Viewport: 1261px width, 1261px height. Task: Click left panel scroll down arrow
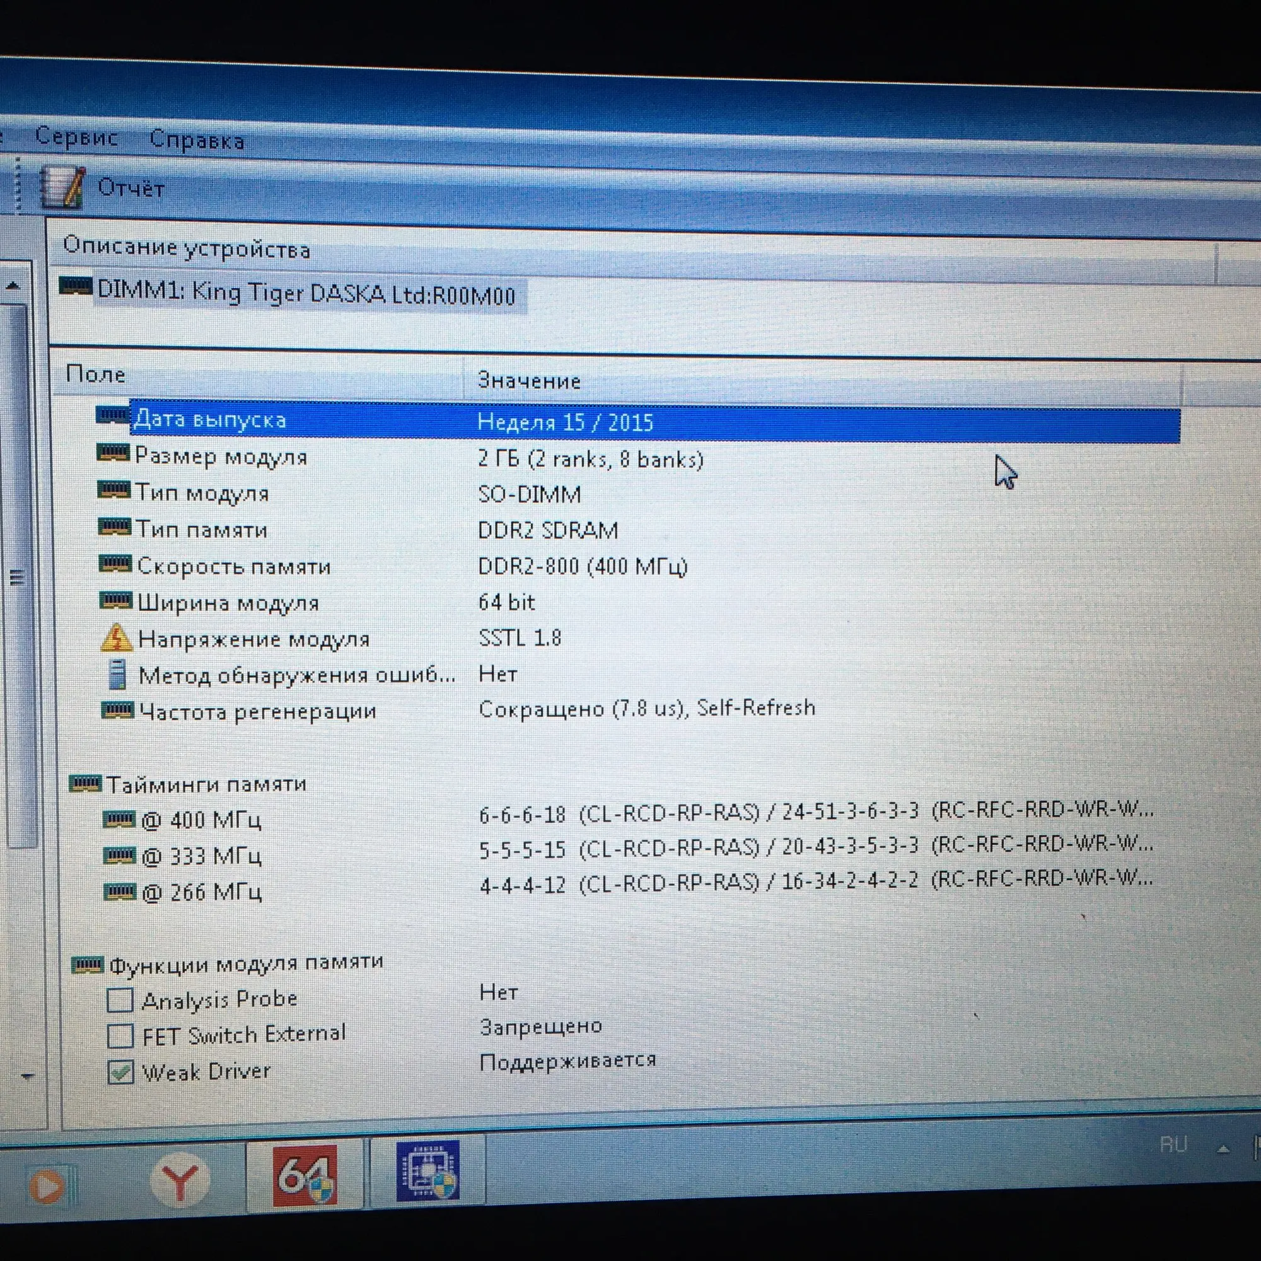click(26, 1077)
